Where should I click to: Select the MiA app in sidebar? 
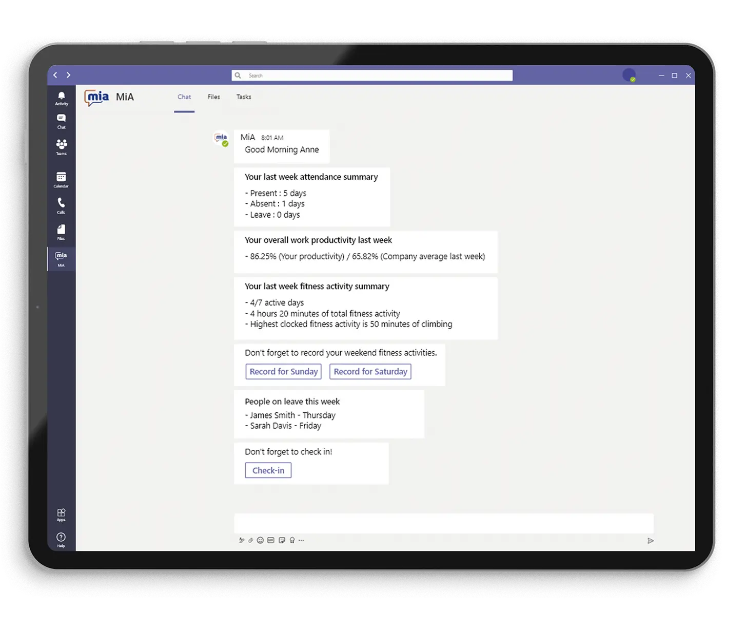pyautogui.click(x=61, y=259)
